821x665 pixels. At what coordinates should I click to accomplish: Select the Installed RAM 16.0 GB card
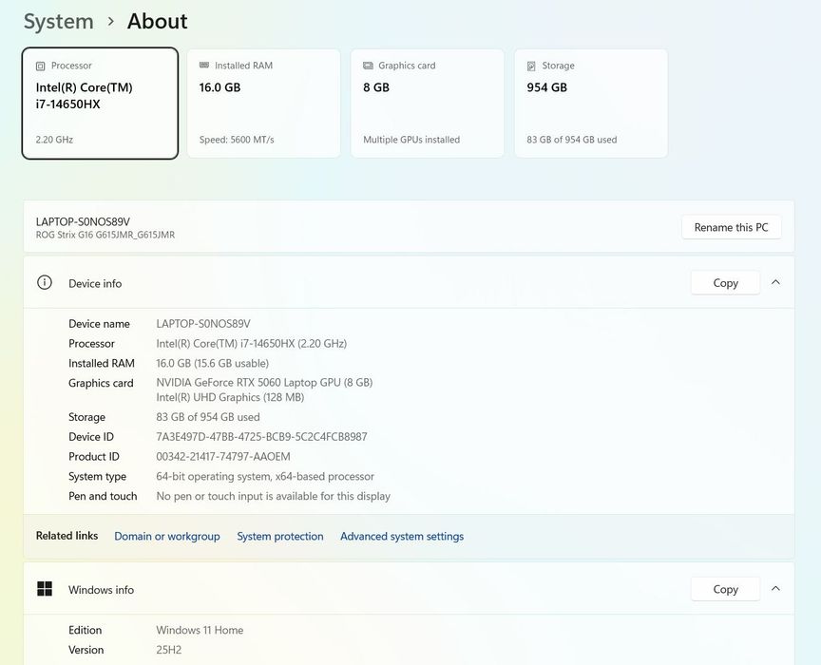(x=264, y=104)
